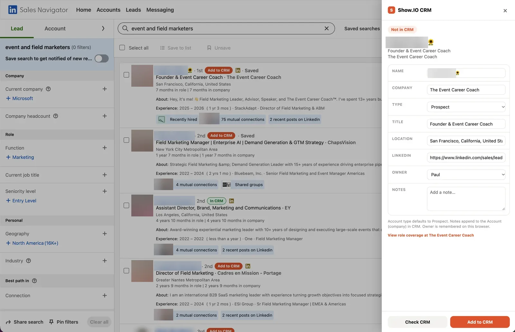The height and width of the screenshot is (332, 515).
Task: Add suggested Entry Level seniority filter
Action: 21,201
